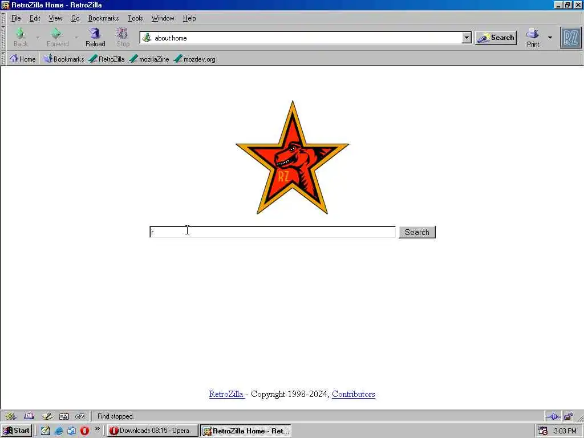This screenshot has height=438, width=584.
Task: Click the Reload toolbar button
Action: click(x=95, y=37)
